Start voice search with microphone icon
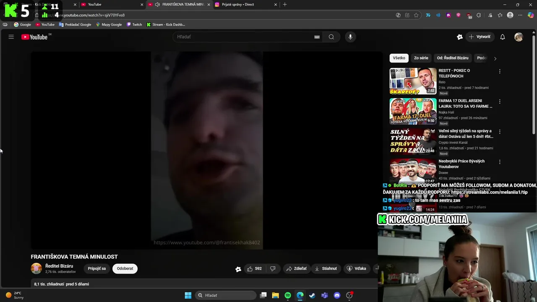Image resolution: width=537 pixels, height=302 pixels. tap(350, 37)
